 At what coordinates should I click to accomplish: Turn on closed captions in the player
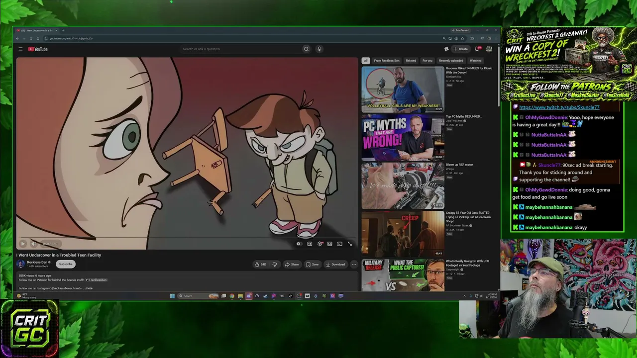click(x=310, y=244)
